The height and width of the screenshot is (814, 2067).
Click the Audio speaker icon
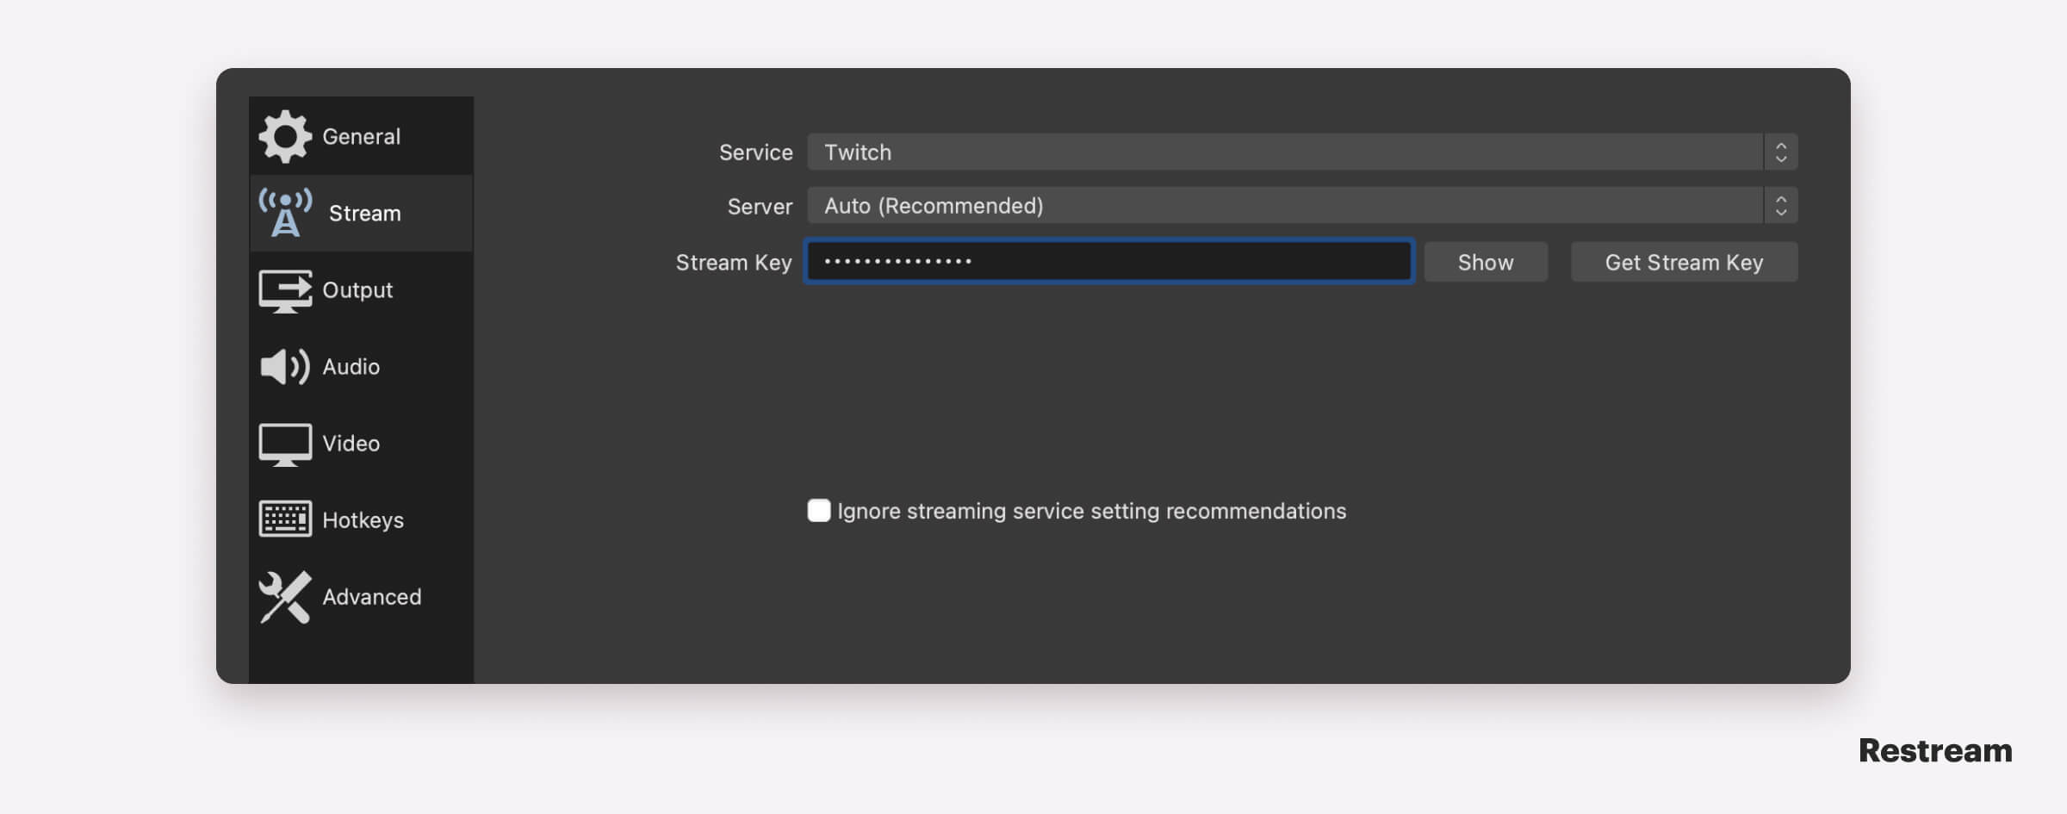point(285,367)
